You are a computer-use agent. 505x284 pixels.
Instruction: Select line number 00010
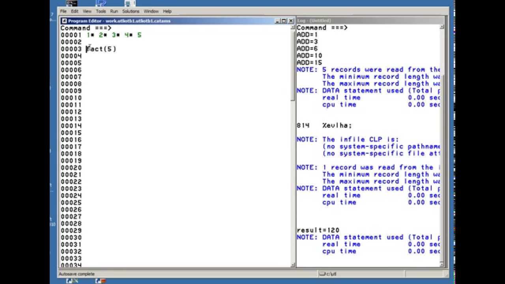71,98
